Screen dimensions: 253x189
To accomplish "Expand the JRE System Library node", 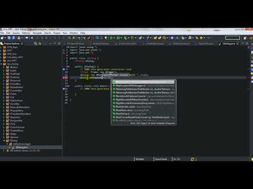I will [4, 151].
